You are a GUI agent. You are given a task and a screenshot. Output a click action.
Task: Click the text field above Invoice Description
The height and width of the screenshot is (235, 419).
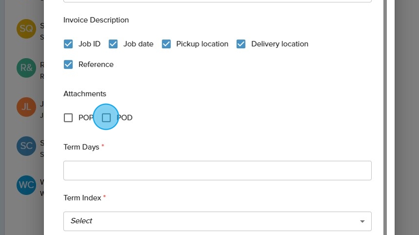pos(217,0)
